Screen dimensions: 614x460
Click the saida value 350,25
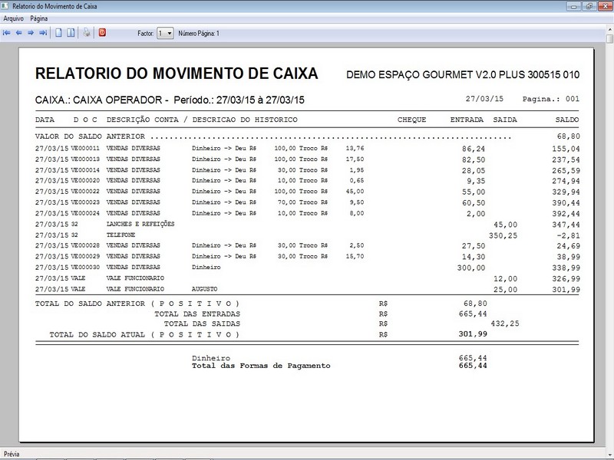tap(503, 235)
